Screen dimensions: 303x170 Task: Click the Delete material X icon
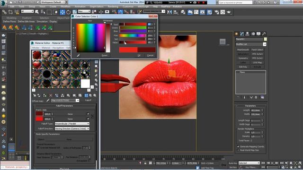(x=51, y=95)
